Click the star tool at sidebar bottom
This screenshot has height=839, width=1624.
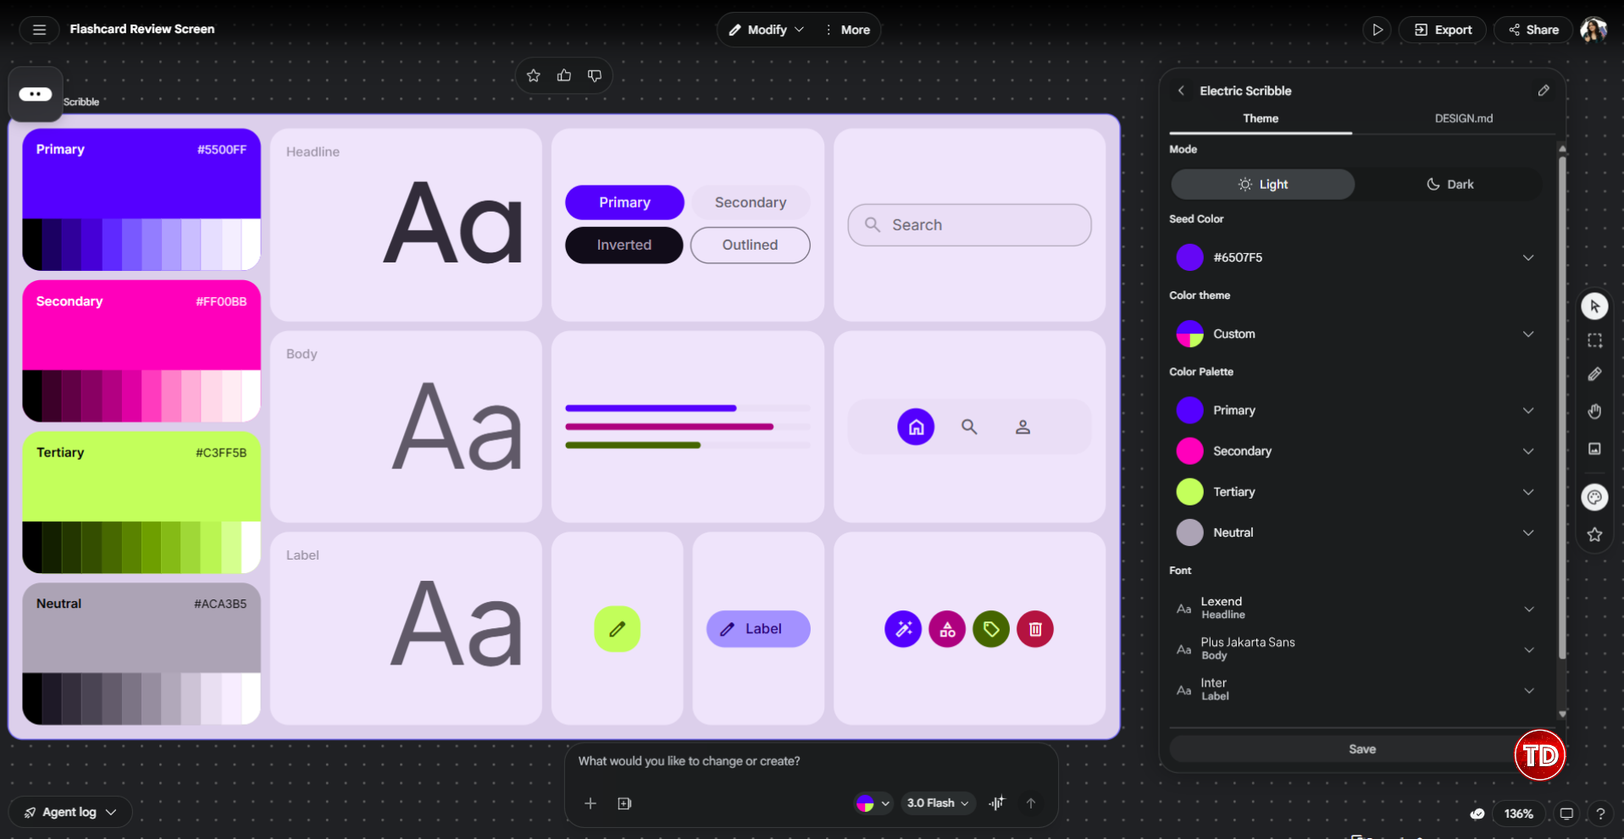click(1595, 534)
